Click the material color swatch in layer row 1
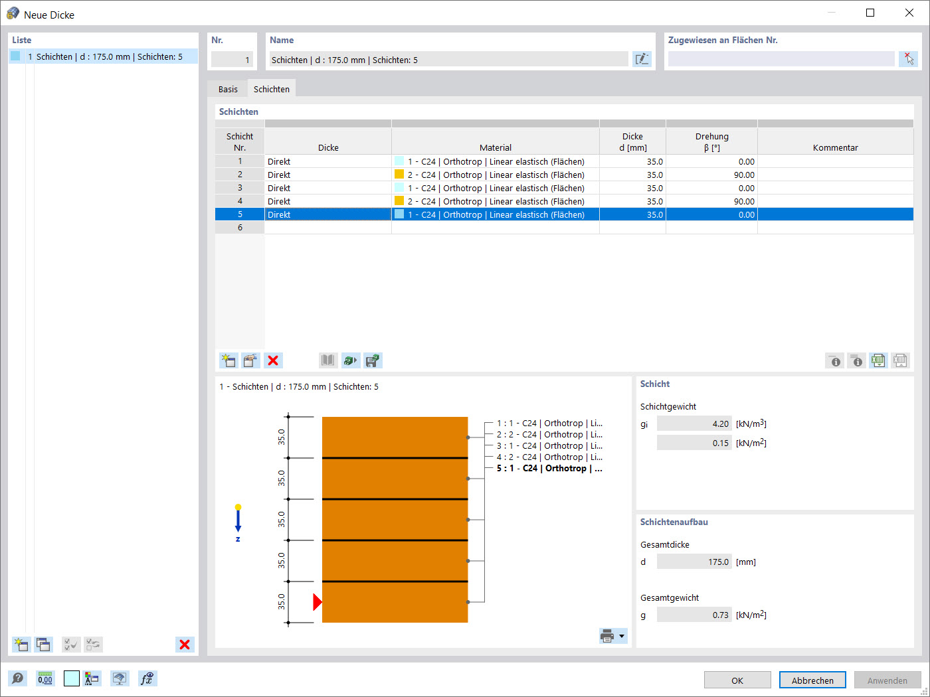The image size is (930, 697). pyautogui.click(x=399, y=161)
